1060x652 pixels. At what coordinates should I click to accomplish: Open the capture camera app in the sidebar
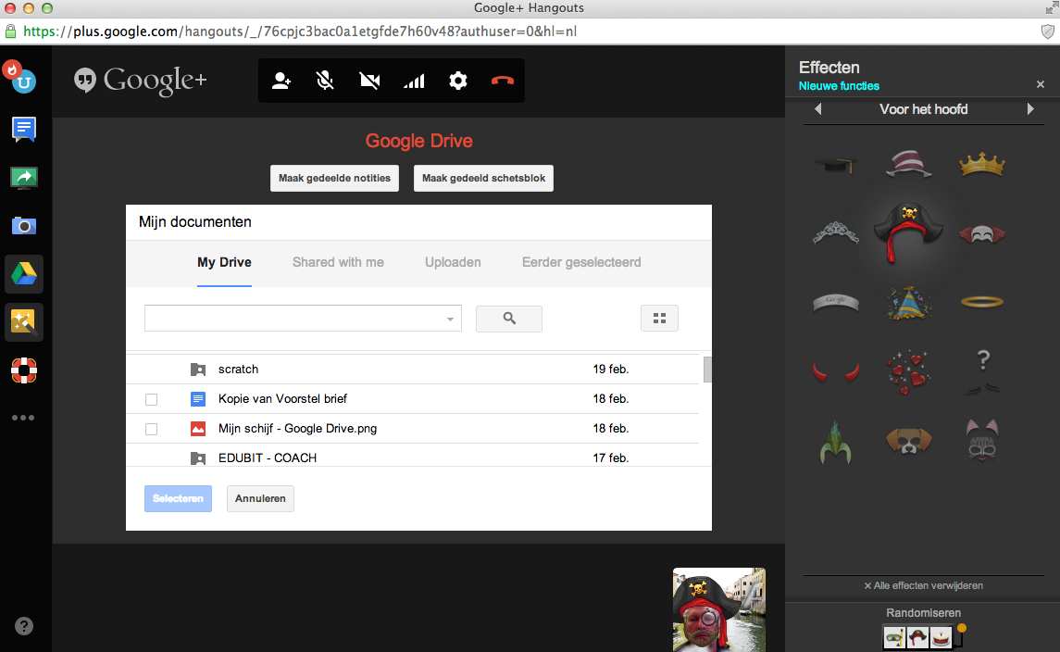(24, 225)
